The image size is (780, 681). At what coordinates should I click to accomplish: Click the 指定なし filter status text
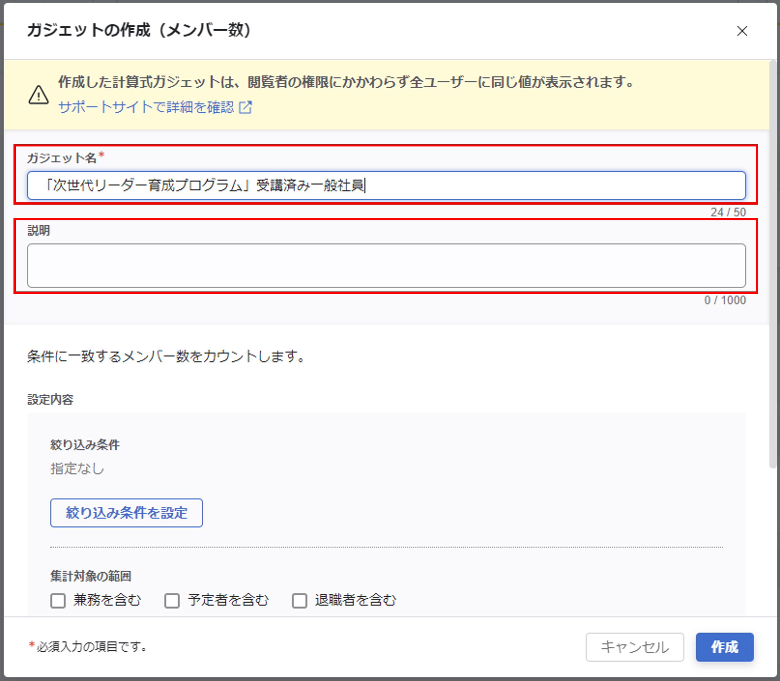tap(77, 468)
